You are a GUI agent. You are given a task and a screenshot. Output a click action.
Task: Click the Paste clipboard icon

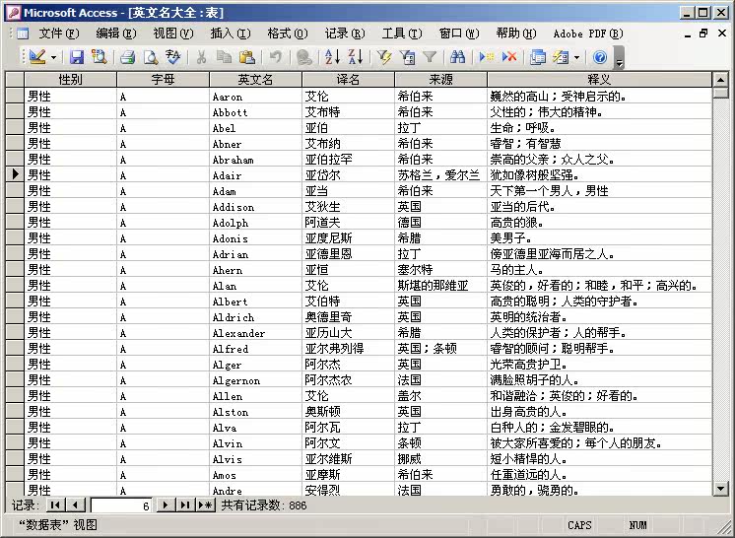click(x=246, y=57)
